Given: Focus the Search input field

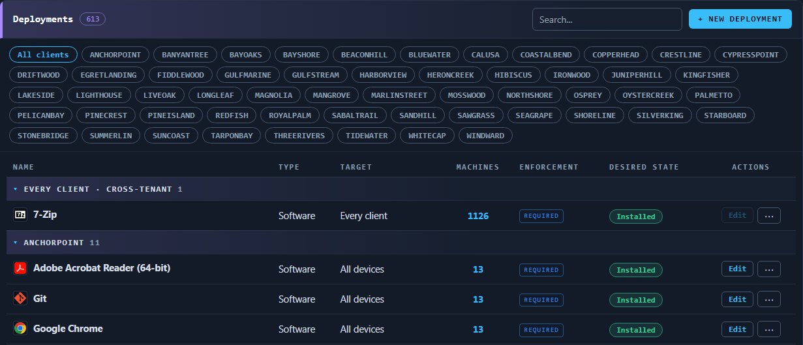Looking at the screenshot, I should coord(607,20).
